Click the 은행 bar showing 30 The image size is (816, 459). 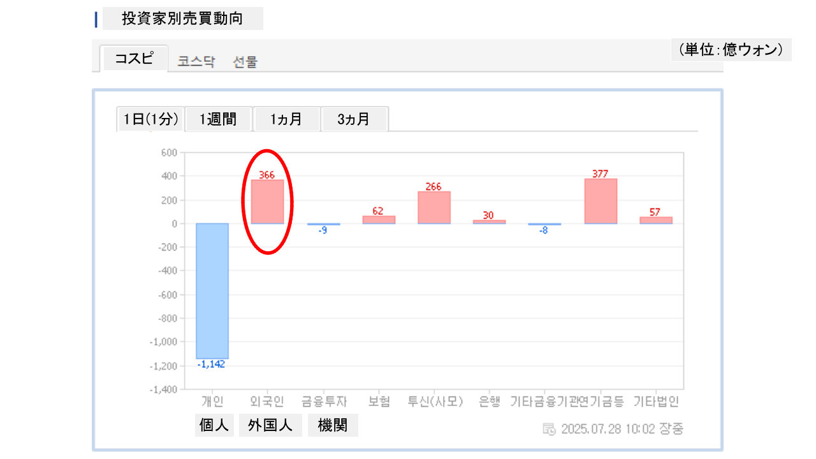(489, 221)
